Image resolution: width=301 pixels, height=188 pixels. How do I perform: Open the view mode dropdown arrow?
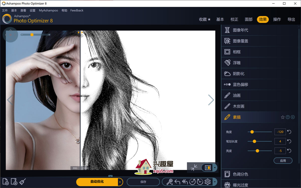pyautogui.click(x=215, y=168)
